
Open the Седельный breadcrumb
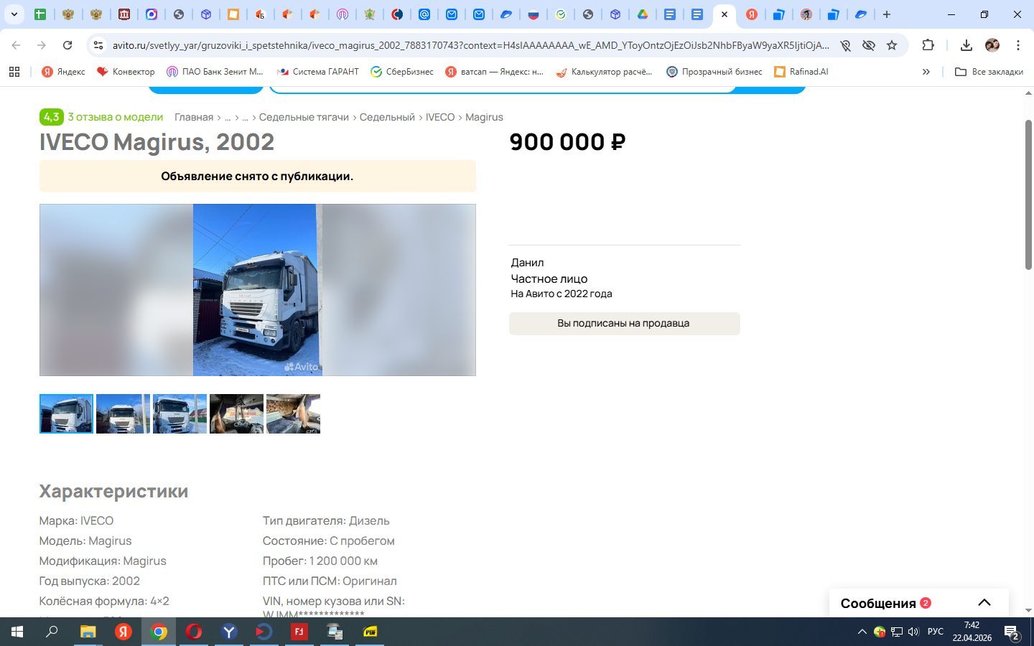click(387, 117)
